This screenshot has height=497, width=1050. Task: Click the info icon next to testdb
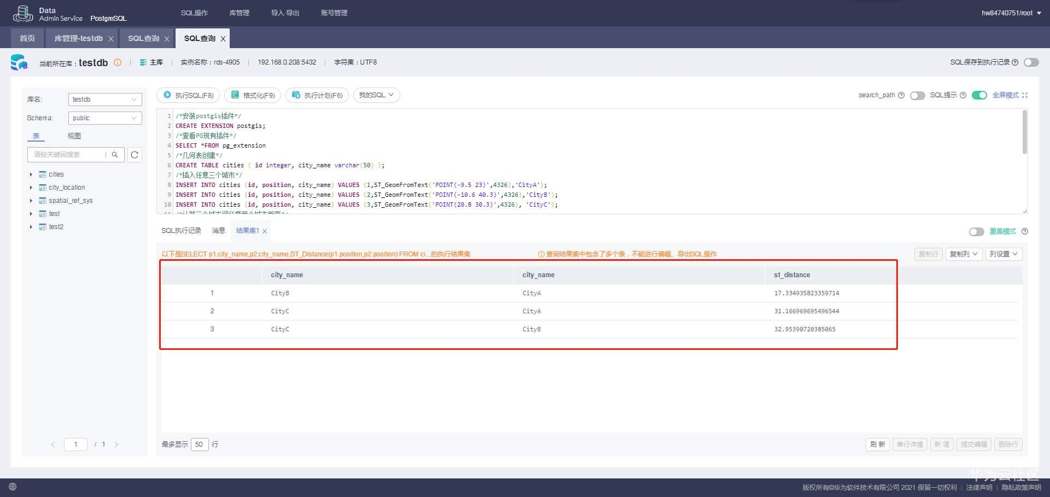pos(118,62)
